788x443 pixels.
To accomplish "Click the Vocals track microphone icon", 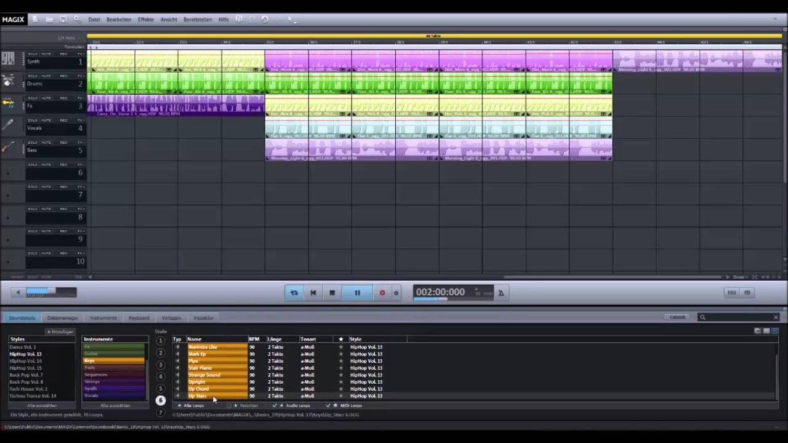I will [8, 126].
